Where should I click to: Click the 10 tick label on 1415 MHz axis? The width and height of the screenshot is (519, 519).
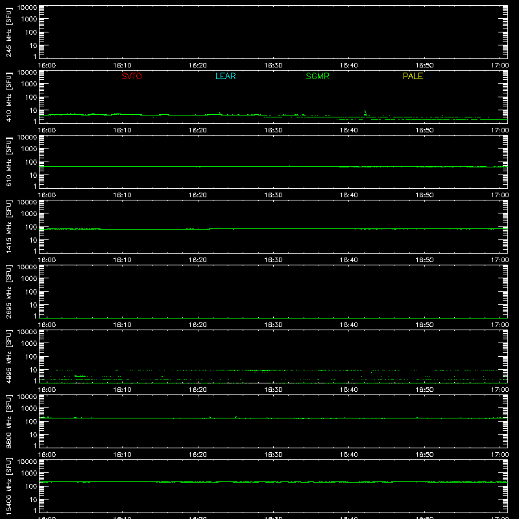(34, 240)
